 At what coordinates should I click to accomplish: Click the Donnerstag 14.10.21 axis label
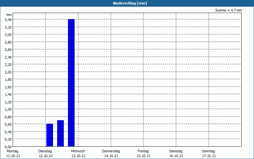111,154
